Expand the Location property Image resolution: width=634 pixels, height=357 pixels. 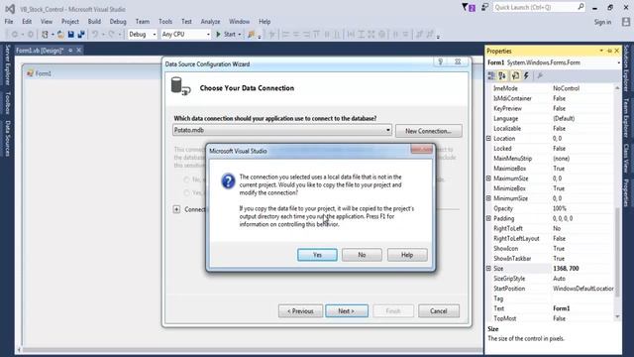[488, 139]
